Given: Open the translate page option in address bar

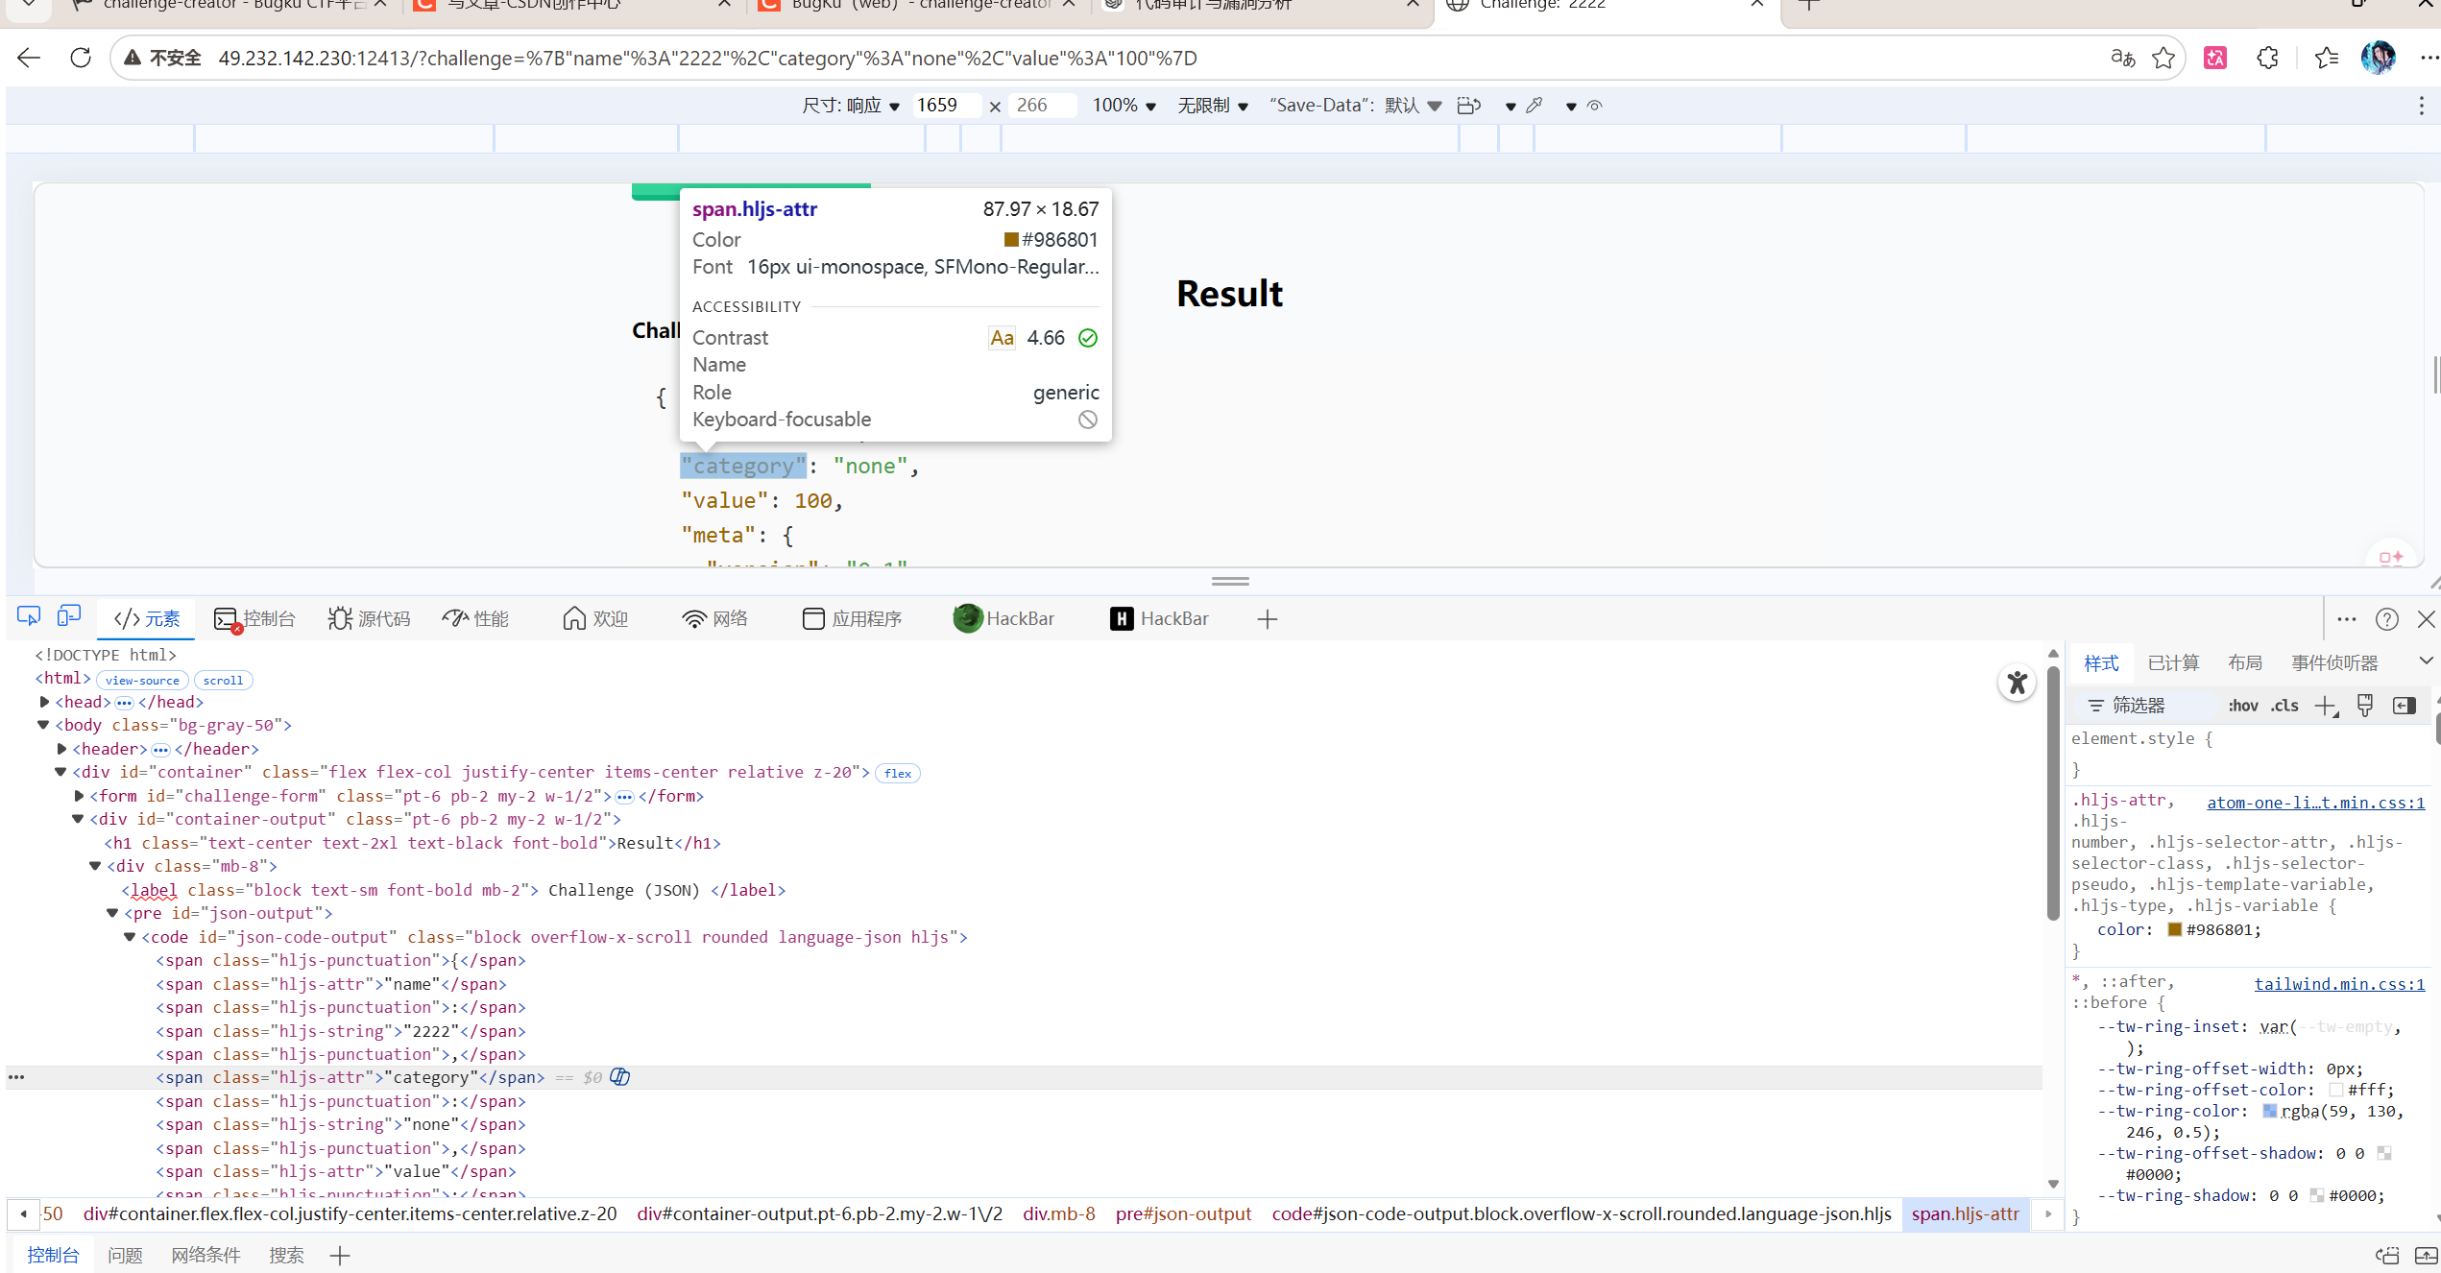Looking at the screenshot, I should [x=2122, y=58].
